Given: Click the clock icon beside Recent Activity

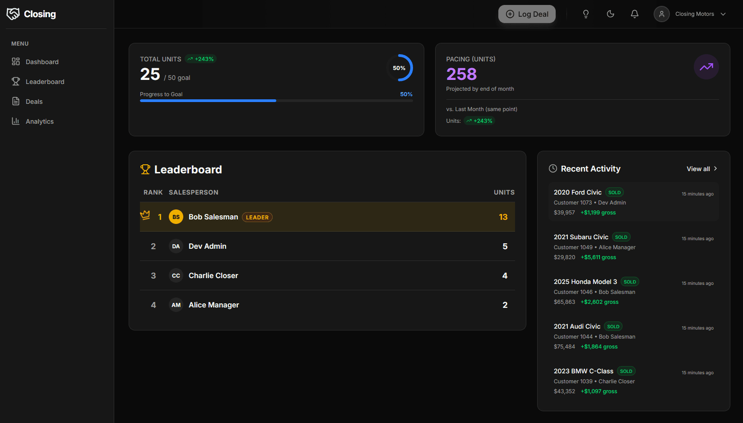Looking at the screenshot, I should coord(553,168).
